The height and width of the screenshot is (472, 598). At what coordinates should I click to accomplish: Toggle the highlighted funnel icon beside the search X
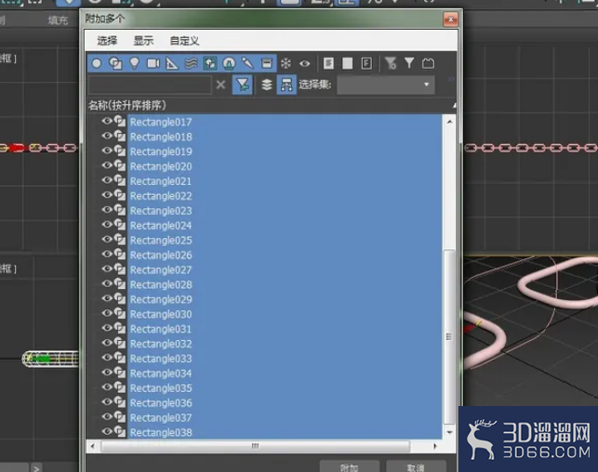[243, 85]
